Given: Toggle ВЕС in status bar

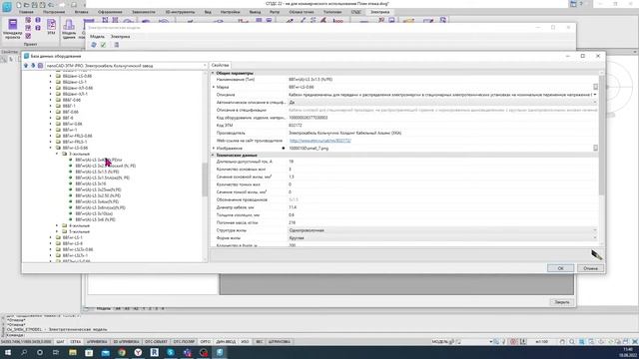Looking at the screenshot, I should point(260,341).
